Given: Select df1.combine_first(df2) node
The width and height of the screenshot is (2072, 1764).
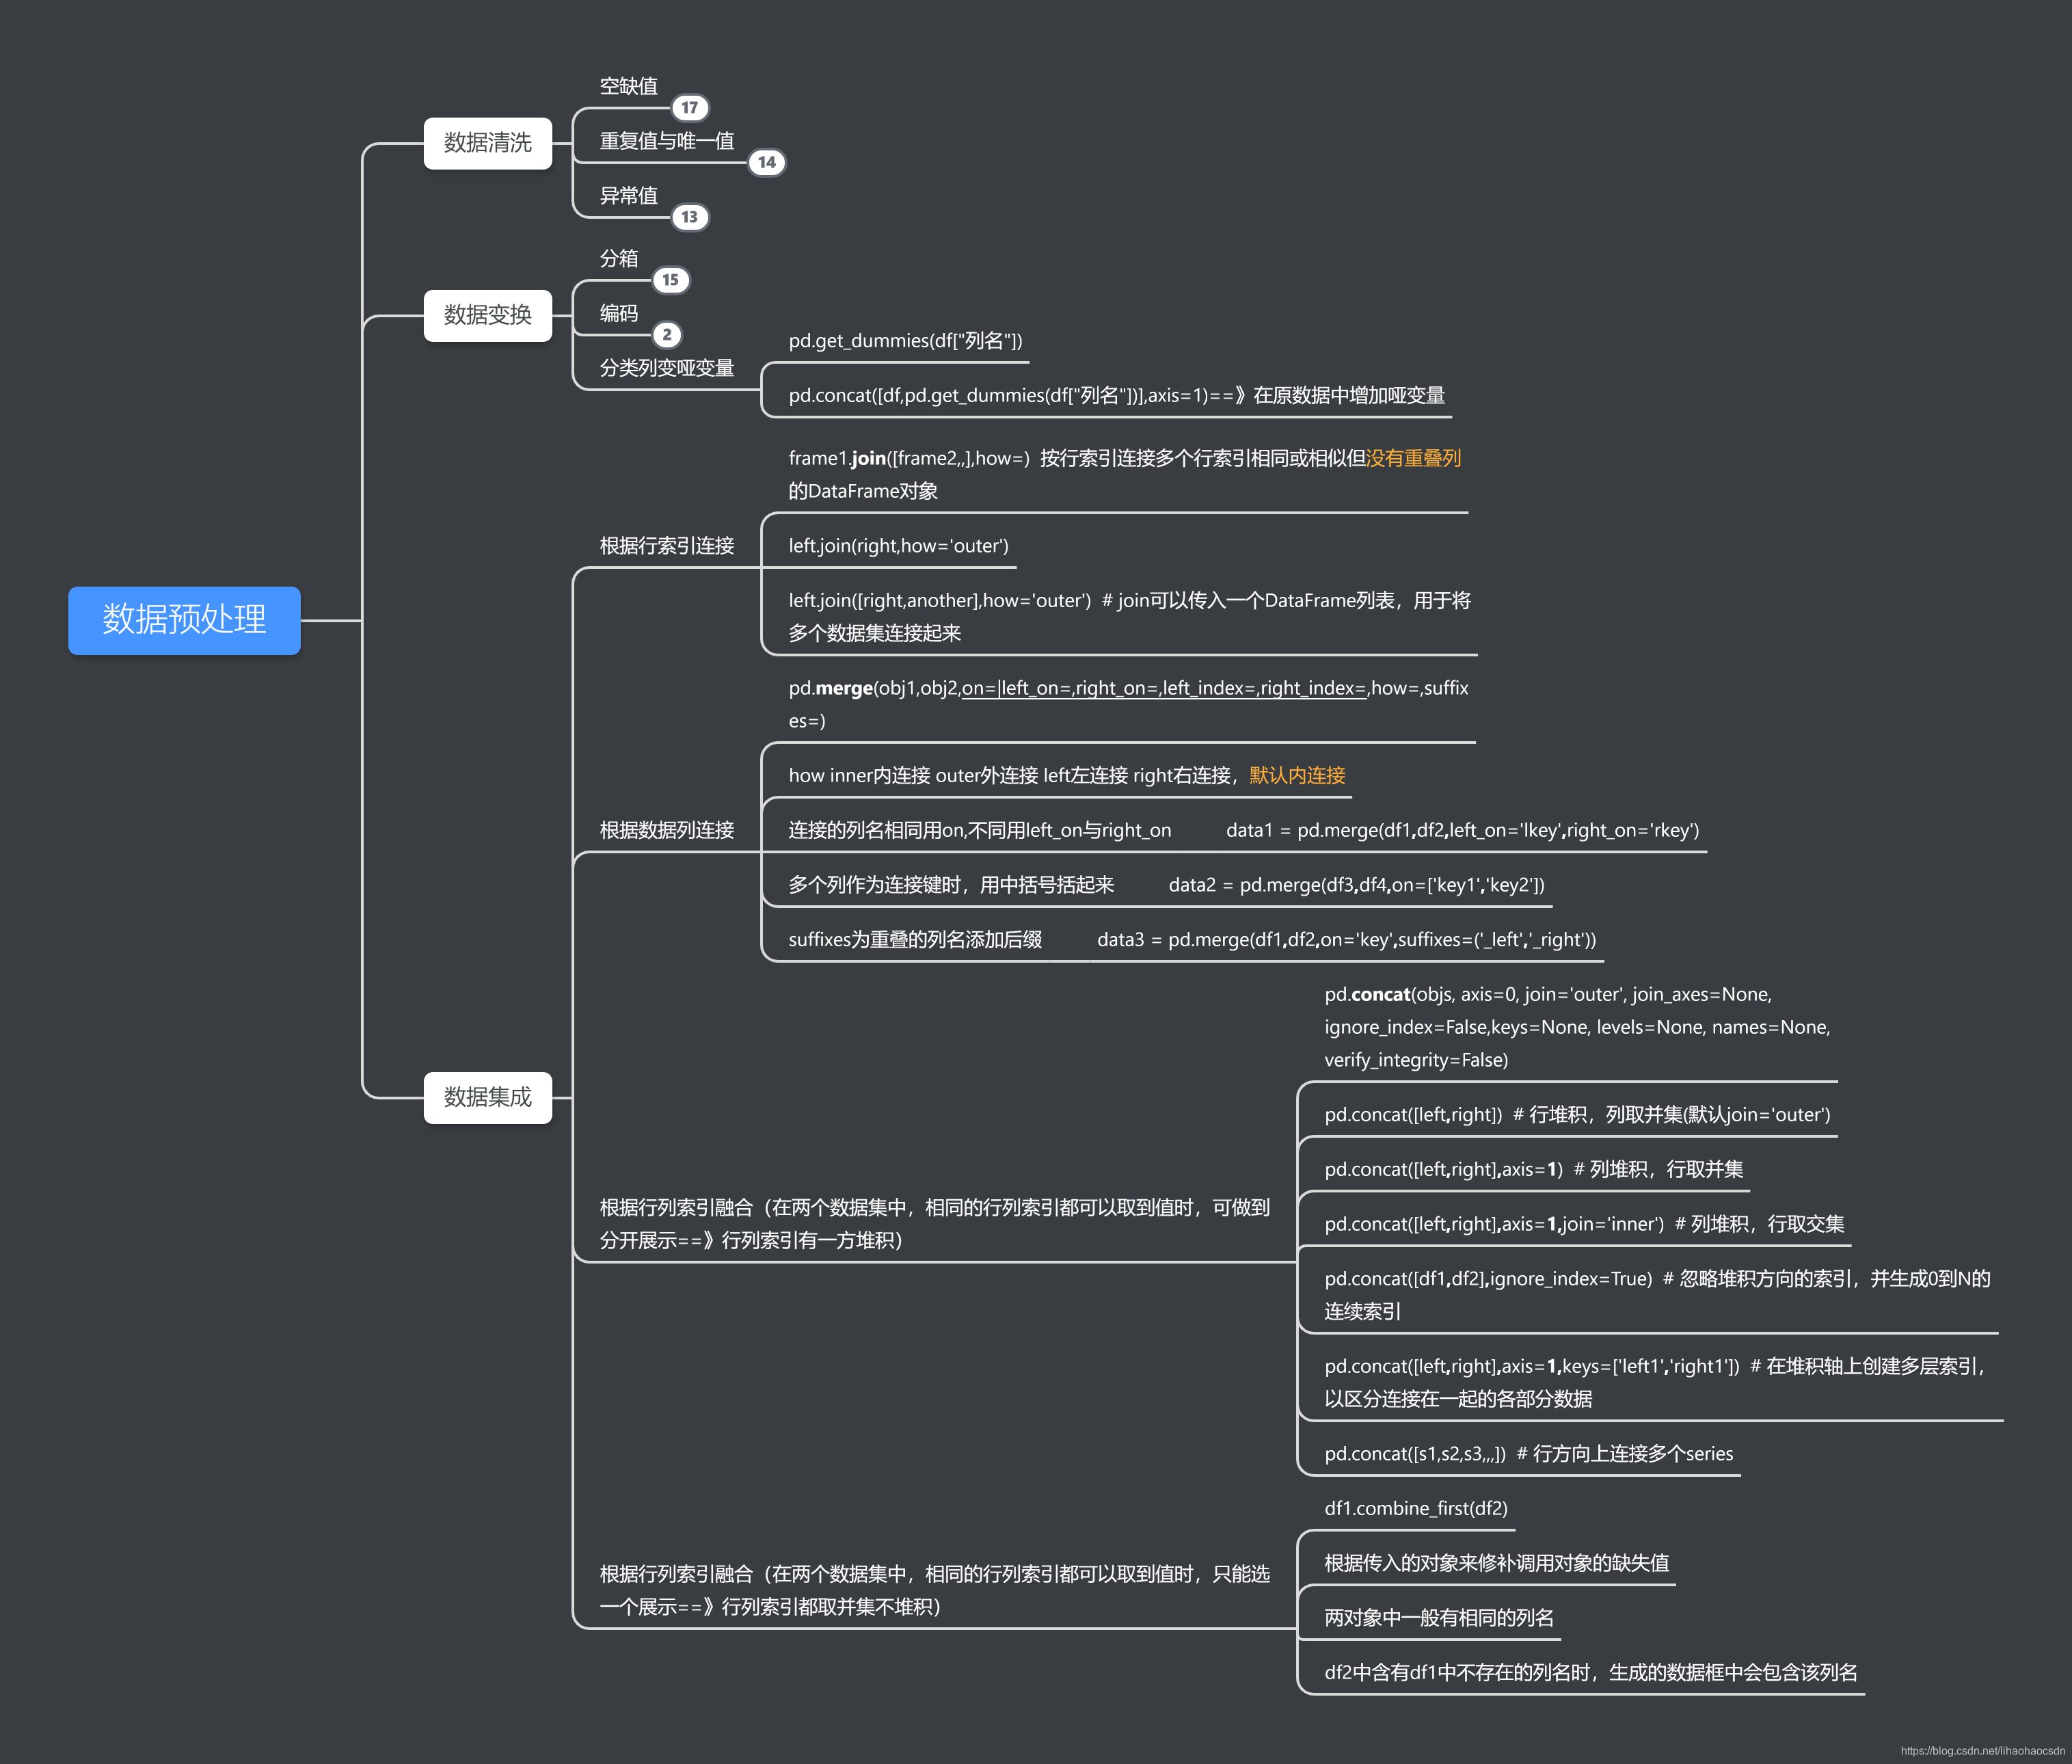Looking at the screenshot, I should click(1416, 1508).
